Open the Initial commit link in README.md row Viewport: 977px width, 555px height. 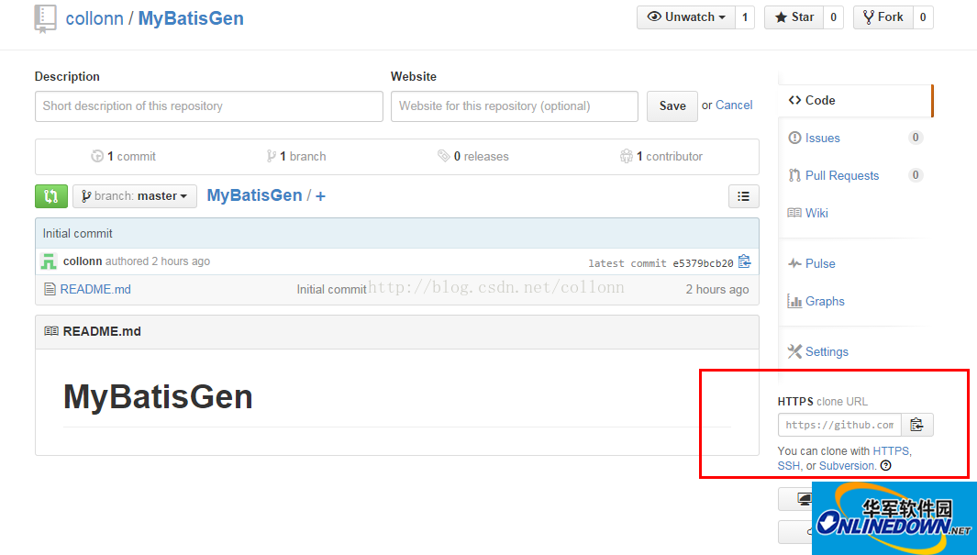[331, 290]
